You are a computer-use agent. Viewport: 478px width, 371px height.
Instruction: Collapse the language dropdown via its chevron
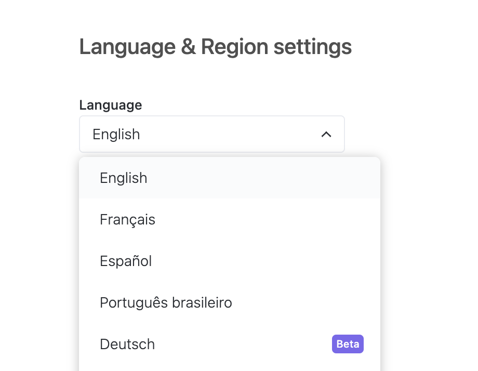click(326, 134)
